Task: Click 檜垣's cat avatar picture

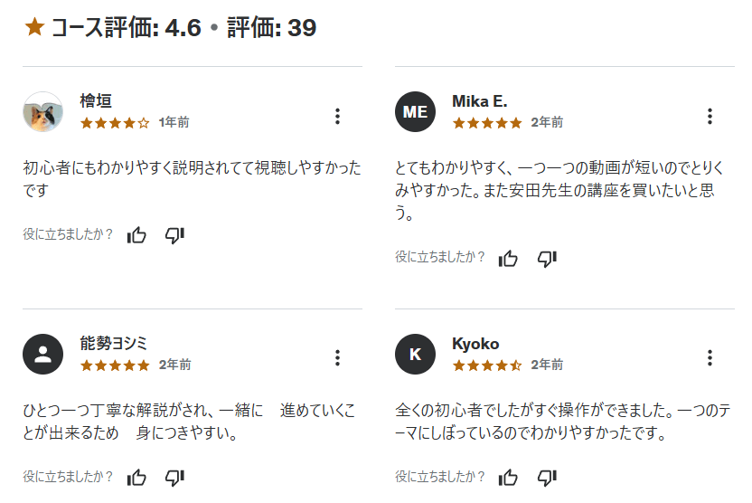Action: point(42,112)
